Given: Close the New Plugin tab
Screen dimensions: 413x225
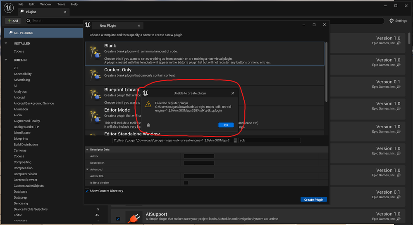Looking at the screenshot, I should pos(139,26).
